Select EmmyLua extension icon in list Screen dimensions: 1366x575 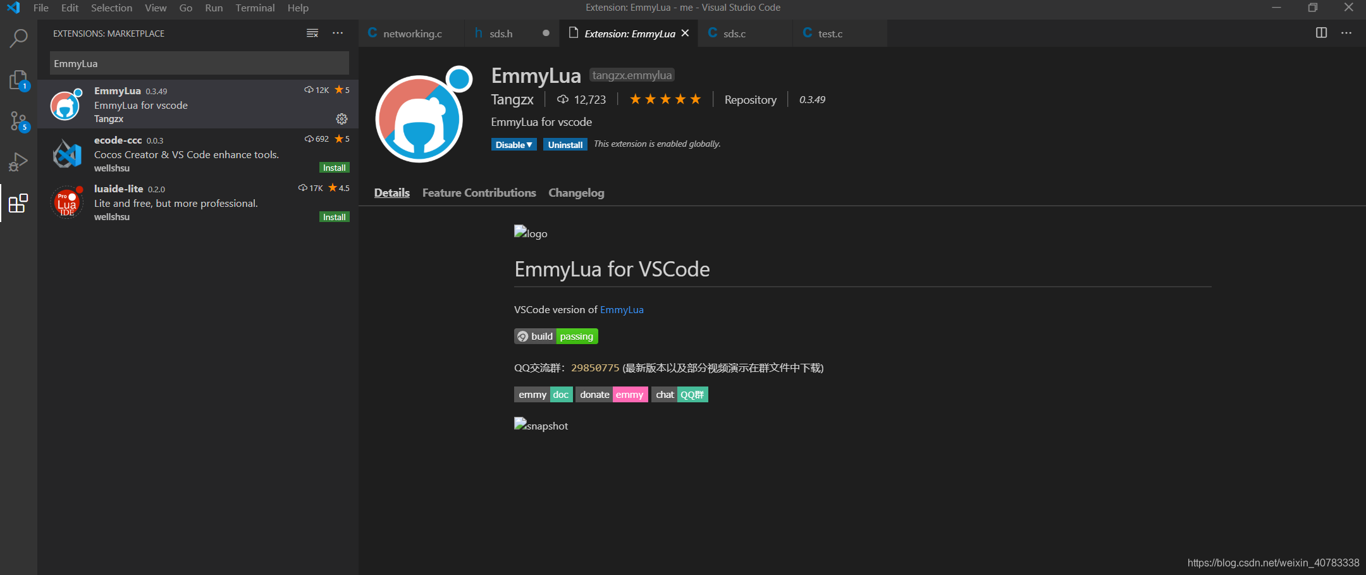[66, 104]
